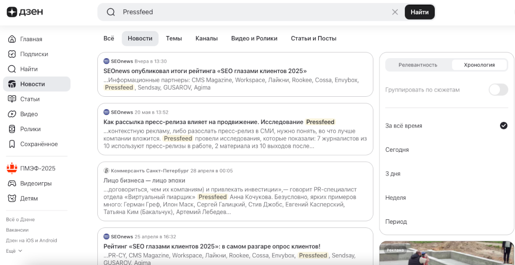This screenshot has width=515, height=265.
Task: Open Видеоигры section
Action: 37,183
